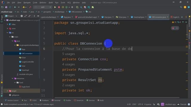Open Project panel options three-dots menu
191x107 pixels.
pyautogui.click(x=34, y=16)
